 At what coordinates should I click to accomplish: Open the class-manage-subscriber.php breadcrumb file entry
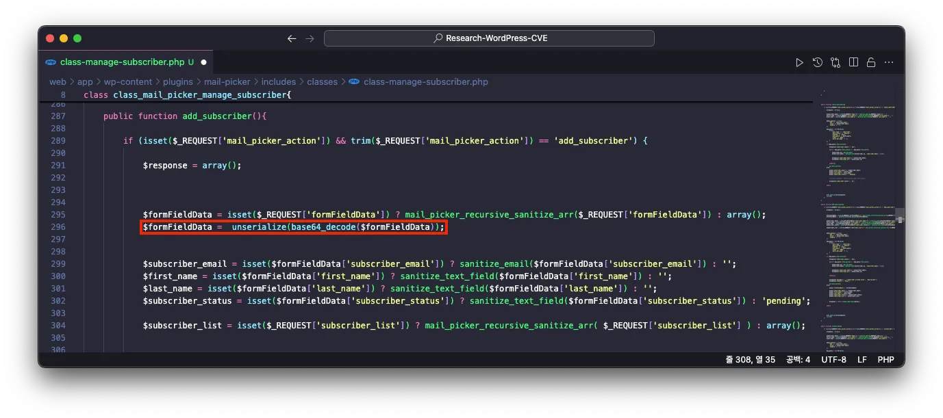426,81
